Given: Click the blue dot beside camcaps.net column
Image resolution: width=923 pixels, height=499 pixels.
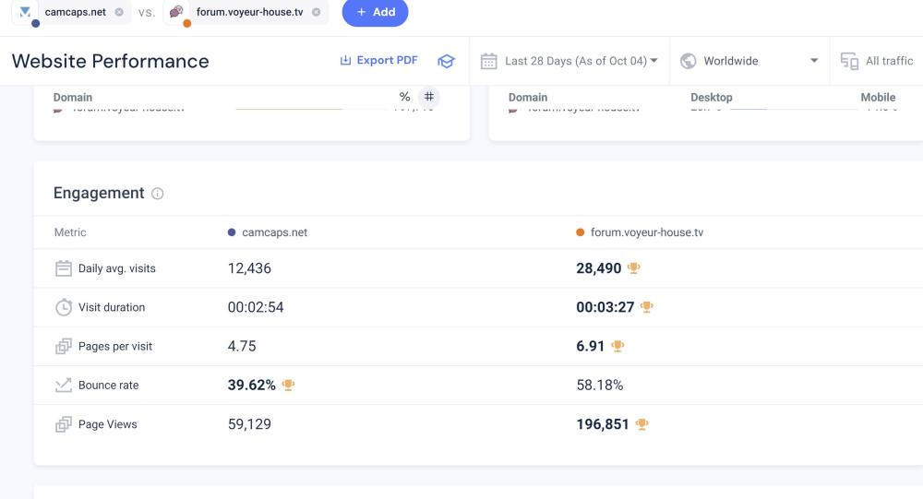Looking at the screenshot, I should [232, 232].
